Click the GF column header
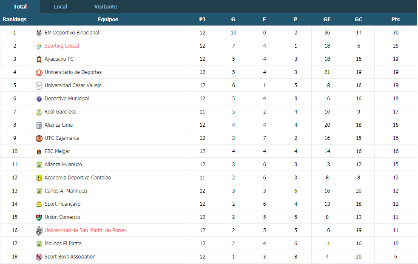 pos(327,20)
